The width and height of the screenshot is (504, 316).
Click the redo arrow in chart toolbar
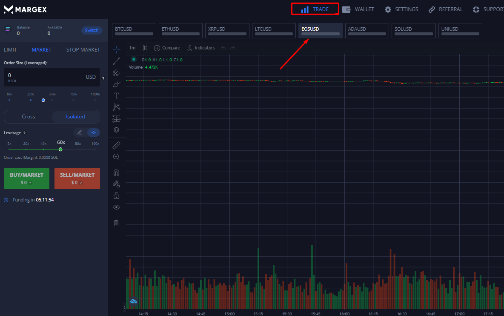point(232,48)
